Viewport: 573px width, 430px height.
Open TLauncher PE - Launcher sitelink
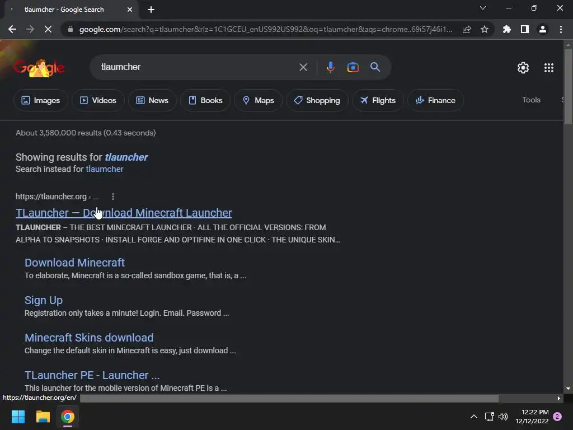[92, 375]
